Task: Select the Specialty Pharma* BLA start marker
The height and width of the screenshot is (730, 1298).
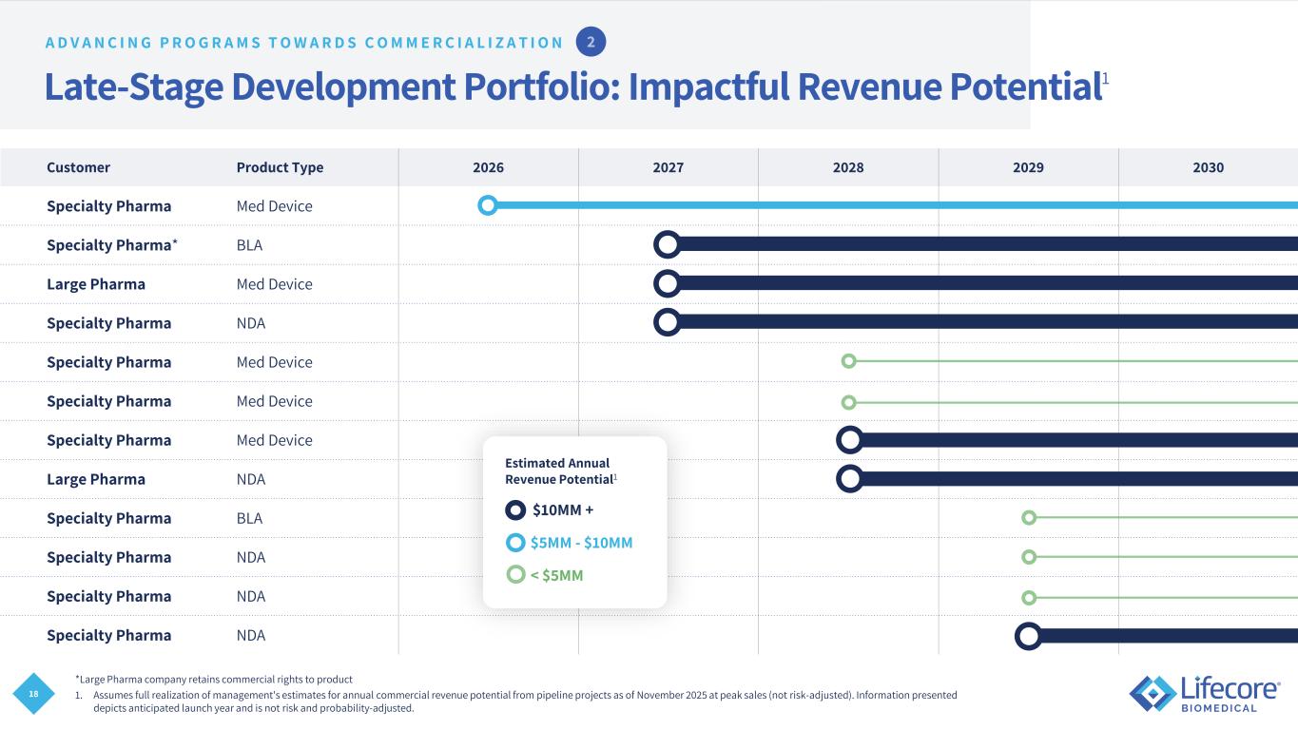Action: click(668, 244)
